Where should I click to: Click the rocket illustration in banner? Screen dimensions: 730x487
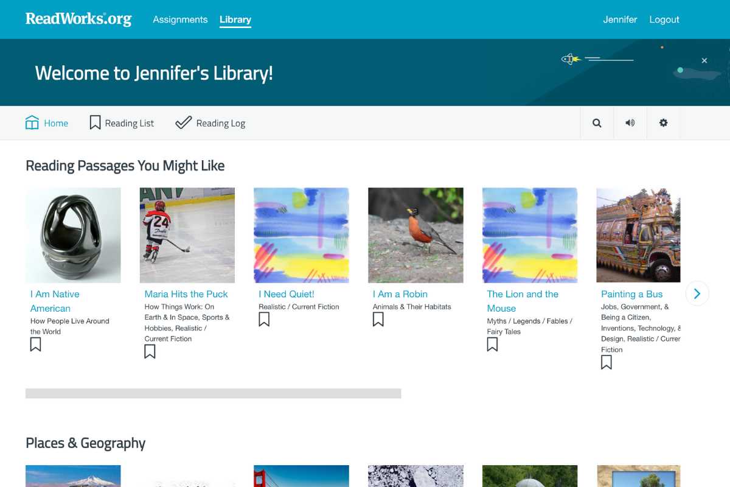pos(571,59)
